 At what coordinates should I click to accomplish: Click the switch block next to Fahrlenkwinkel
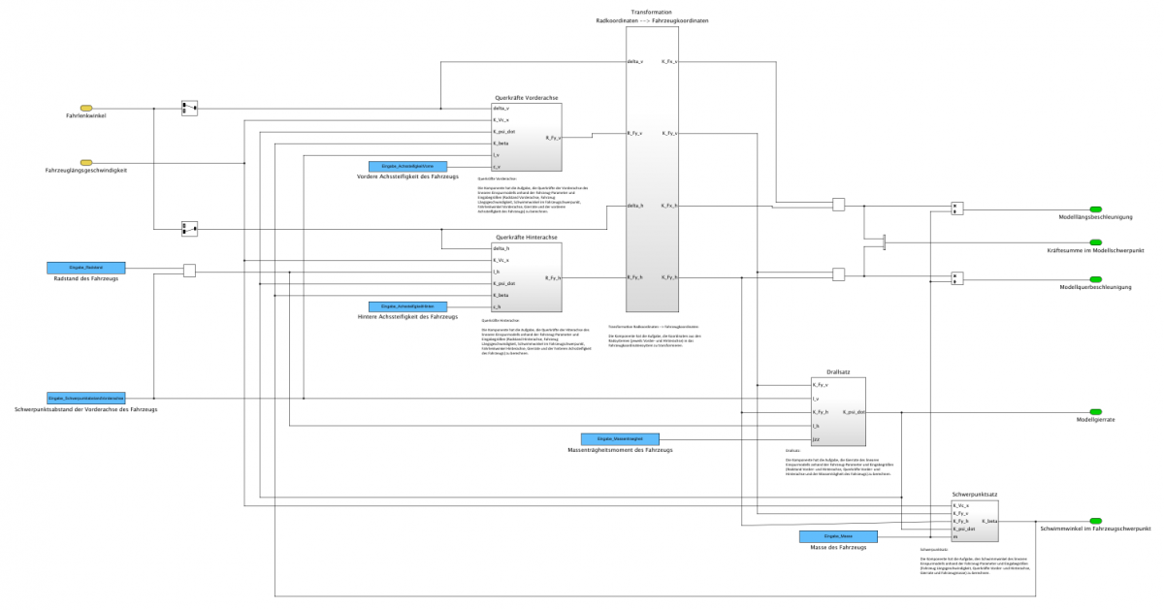[x=189, y=108]
